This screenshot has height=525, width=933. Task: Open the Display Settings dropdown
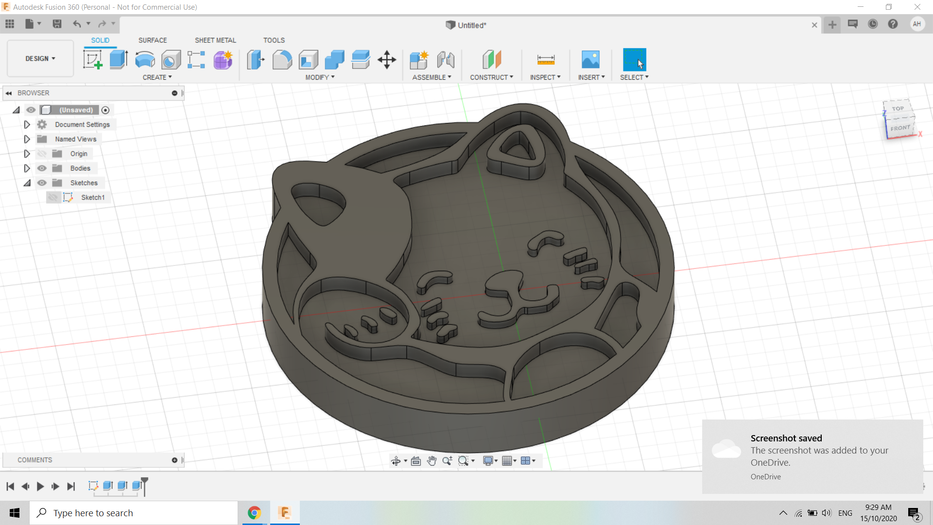pos(489,460)
